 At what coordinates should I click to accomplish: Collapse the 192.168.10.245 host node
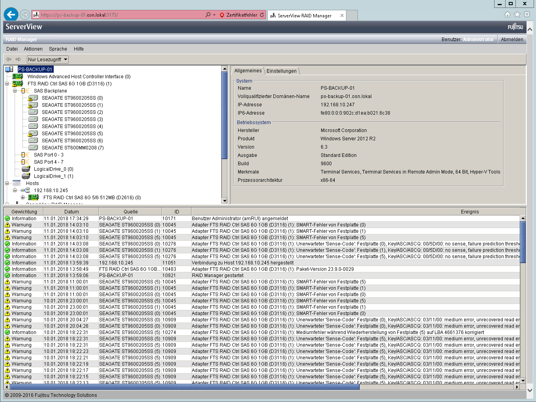click(x=15, y=191)
